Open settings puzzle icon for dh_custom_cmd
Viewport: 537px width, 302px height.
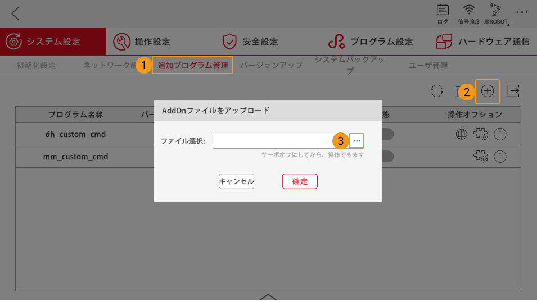(481, 134)
